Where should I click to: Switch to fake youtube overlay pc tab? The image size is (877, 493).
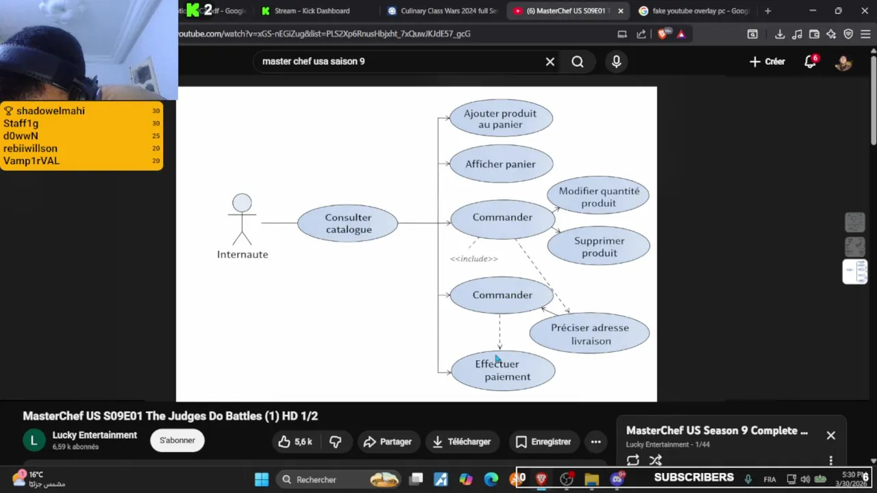pyautogui.click(x=693, y=11)
